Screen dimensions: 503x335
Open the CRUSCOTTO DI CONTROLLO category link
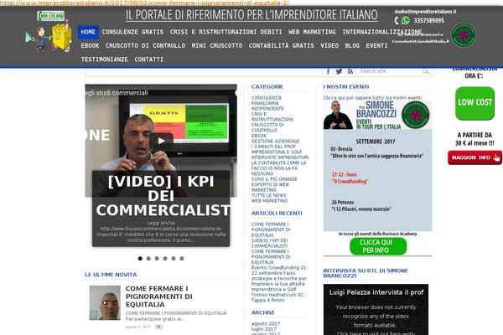click(x=267, y=127)
